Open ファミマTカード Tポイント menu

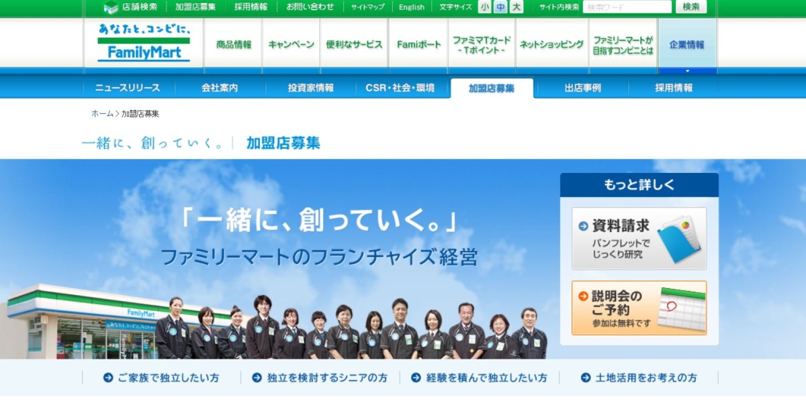482,45
